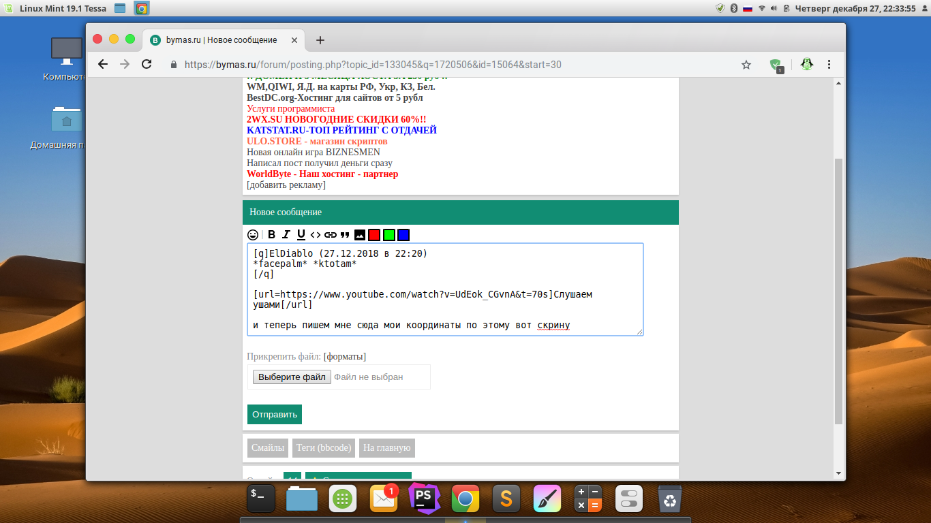Choose the blue text color swatch
This screenshot has width=931, height=523.
point(403,235)
